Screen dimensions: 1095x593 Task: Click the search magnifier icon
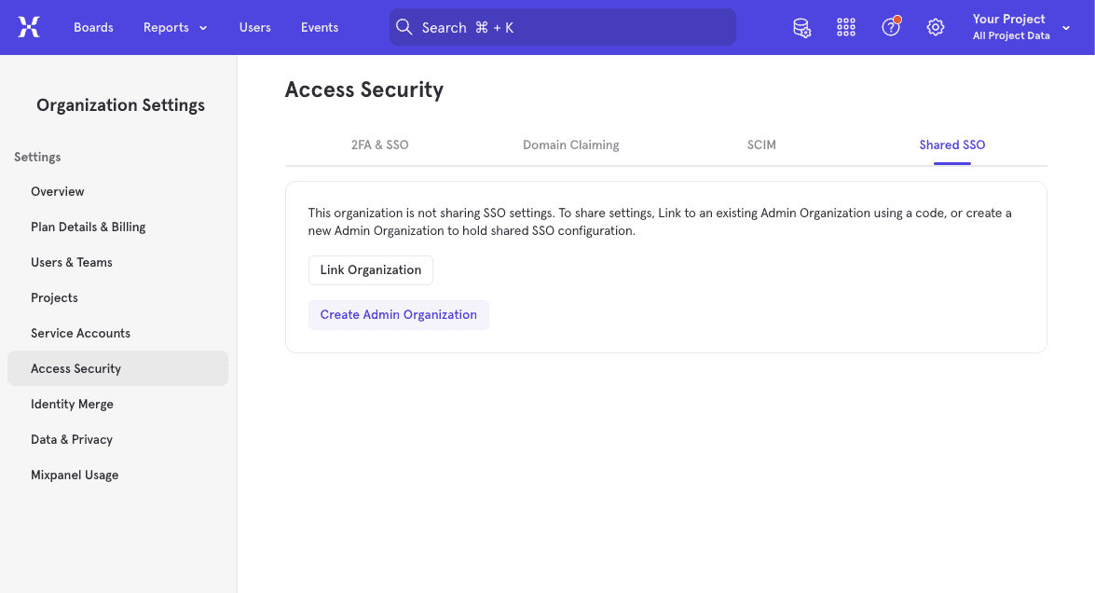404,27
